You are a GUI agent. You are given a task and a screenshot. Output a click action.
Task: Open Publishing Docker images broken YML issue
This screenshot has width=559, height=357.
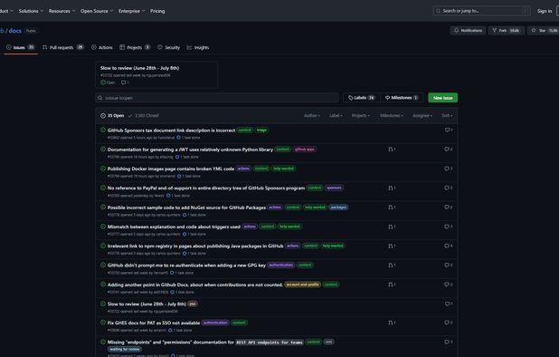pos(171,169)
